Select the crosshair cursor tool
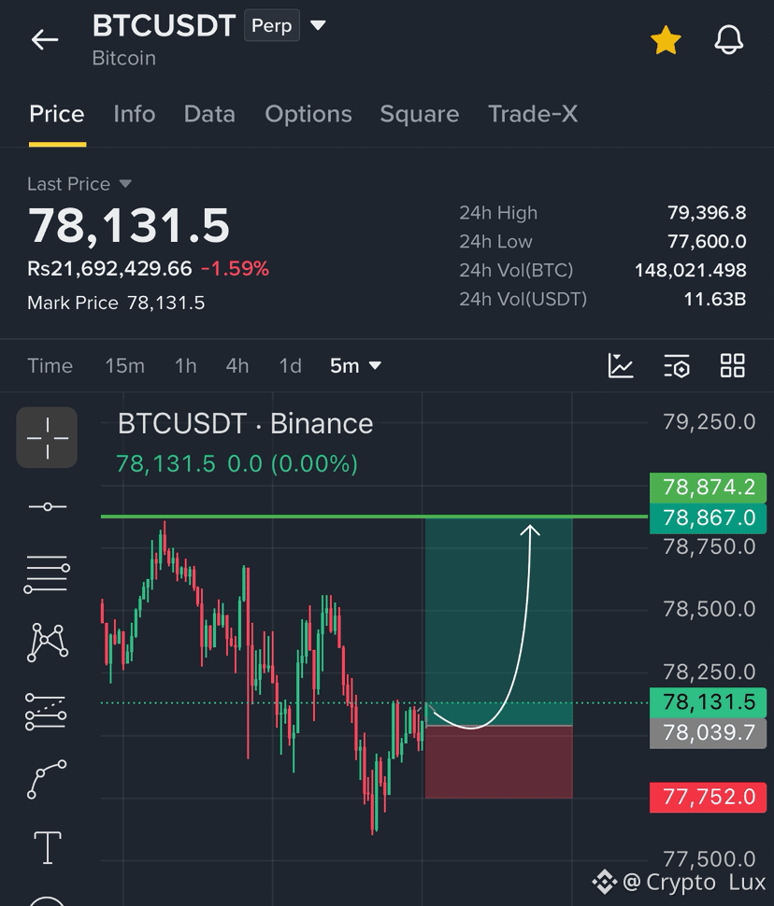Screen dimensions: 774x906 pyautogui.click(x=47, y=437)
